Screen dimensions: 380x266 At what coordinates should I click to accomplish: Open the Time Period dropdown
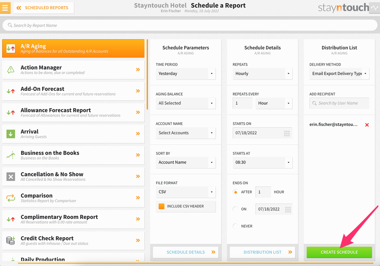point(185,74)
